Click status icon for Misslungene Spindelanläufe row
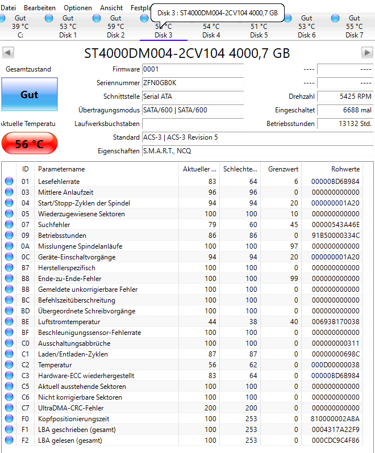This screenshot has width=375, height=453. pyautogui.click(x=9, y=246)
